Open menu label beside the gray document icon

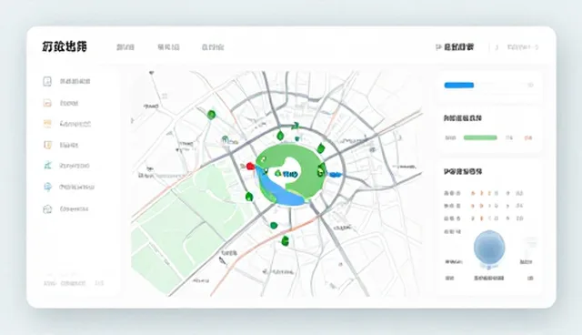[75, 81]
